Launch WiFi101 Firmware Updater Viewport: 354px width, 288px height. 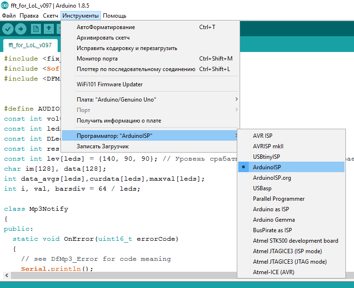click(x=110, y=84)
